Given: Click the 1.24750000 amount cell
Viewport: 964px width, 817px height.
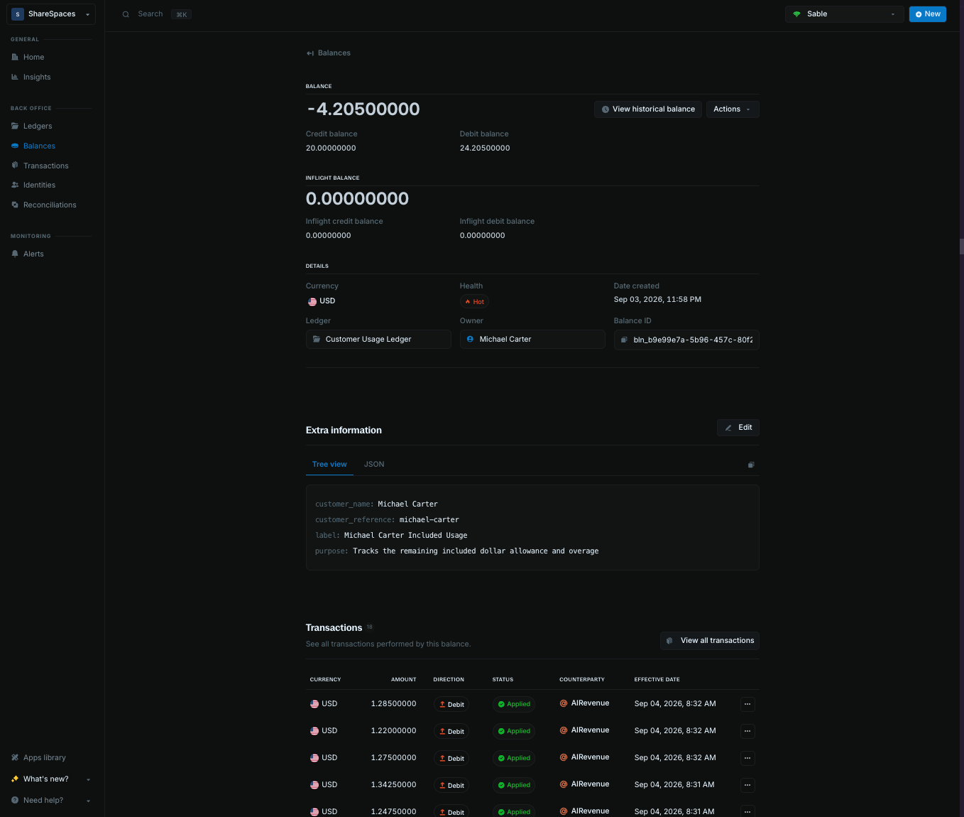Looking at the screenshot, I should tap(393, 811).
